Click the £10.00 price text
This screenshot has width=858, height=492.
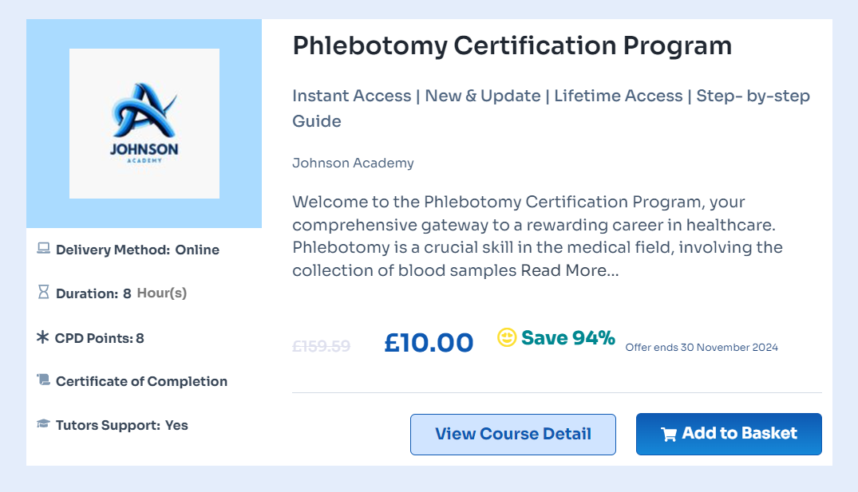coord(429,341)
